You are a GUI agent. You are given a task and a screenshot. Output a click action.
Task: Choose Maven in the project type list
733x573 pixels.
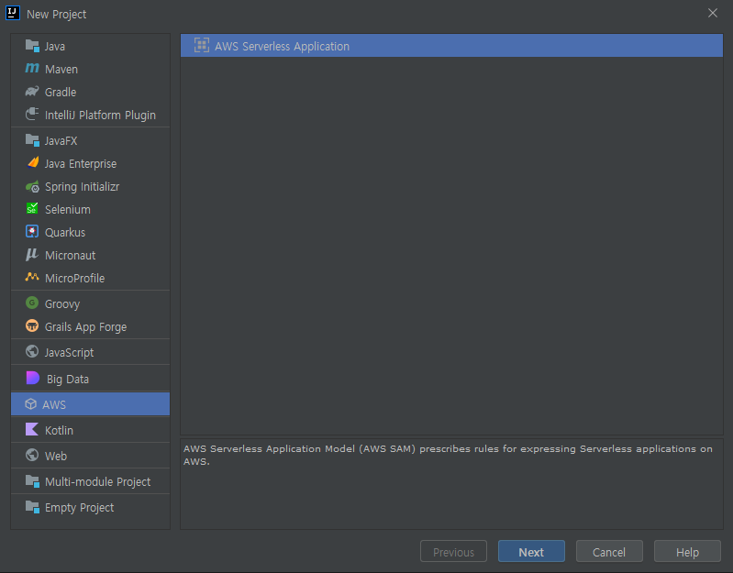(61, 69)
